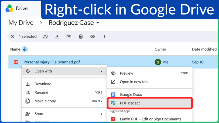Click the PDF Redact app icon
Screen dimensions: 219x123
coord(113,103)
